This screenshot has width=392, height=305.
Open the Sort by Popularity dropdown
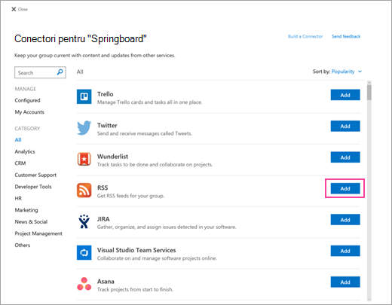coord(343,72)
